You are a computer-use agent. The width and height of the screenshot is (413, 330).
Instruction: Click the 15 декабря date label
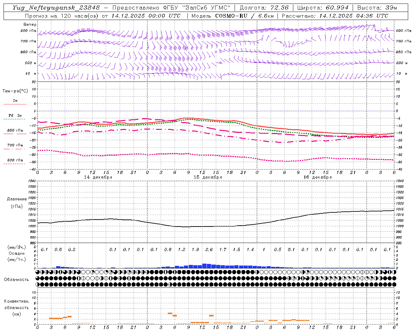(x=208, y=177)
